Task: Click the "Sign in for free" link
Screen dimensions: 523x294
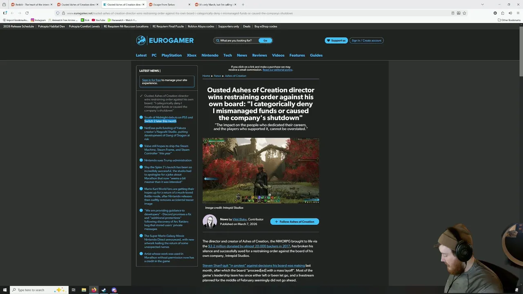Action: pyautogui.click(x=151, y=80)
